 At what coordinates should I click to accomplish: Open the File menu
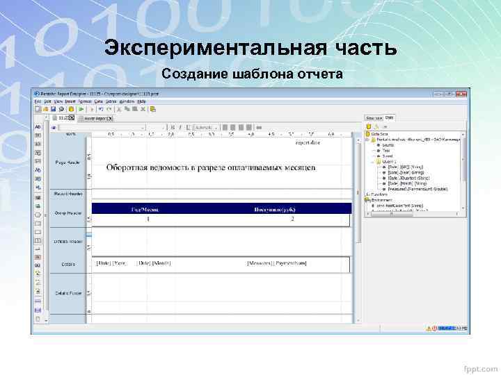coord(38,101)
